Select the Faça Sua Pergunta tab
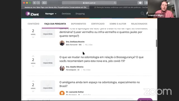179x101 pixels. pos(55,24)
